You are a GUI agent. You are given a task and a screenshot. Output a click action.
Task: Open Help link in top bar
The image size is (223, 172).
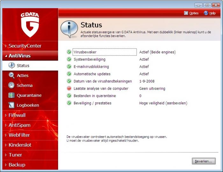pos(212,13)
